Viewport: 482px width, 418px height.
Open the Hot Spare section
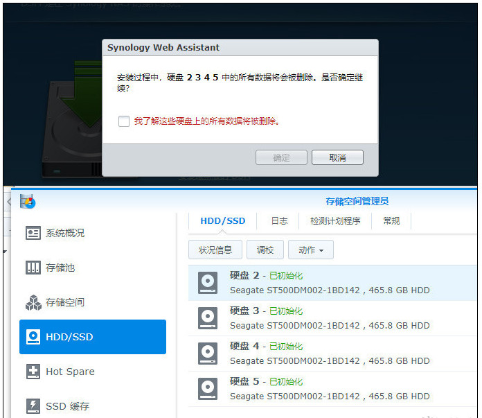[93, 372]
